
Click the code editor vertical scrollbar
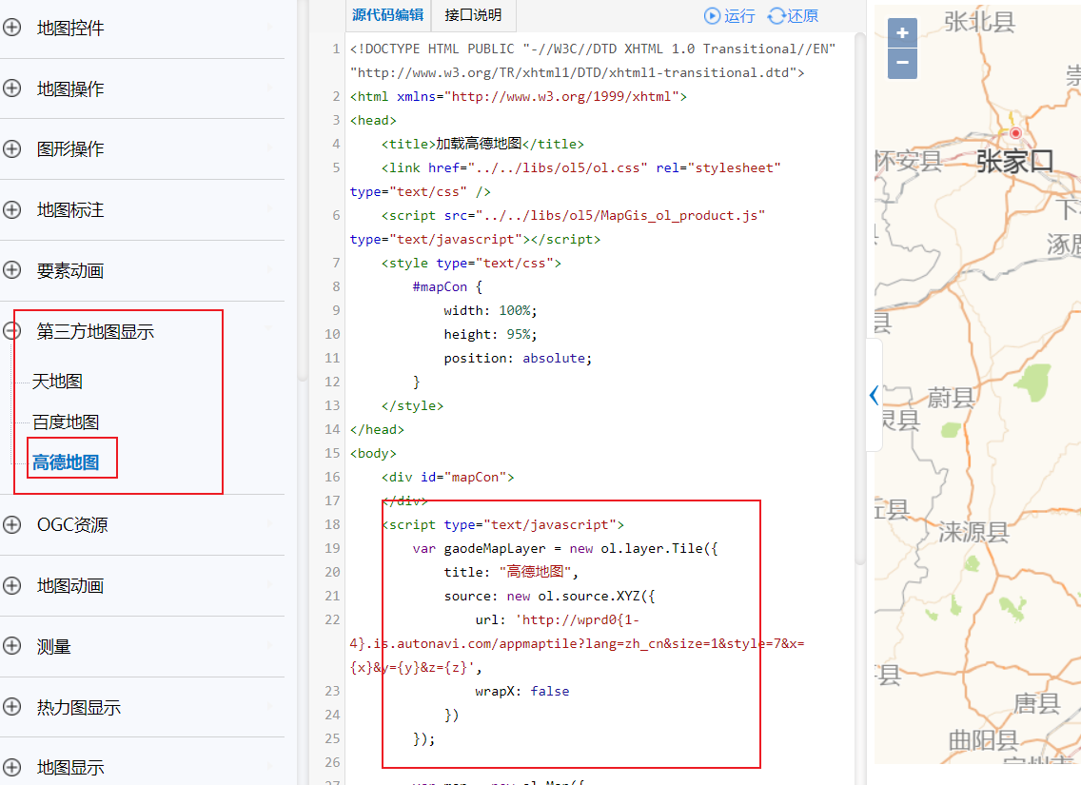pyautogui.click(x=859, y=298)
